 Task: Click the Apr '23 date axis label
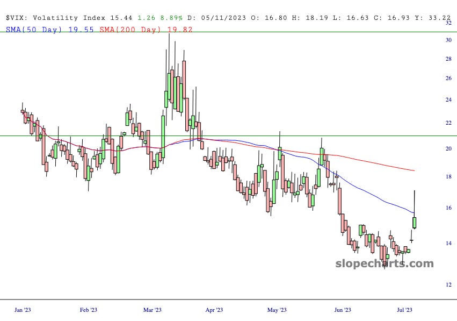point(214,310)
